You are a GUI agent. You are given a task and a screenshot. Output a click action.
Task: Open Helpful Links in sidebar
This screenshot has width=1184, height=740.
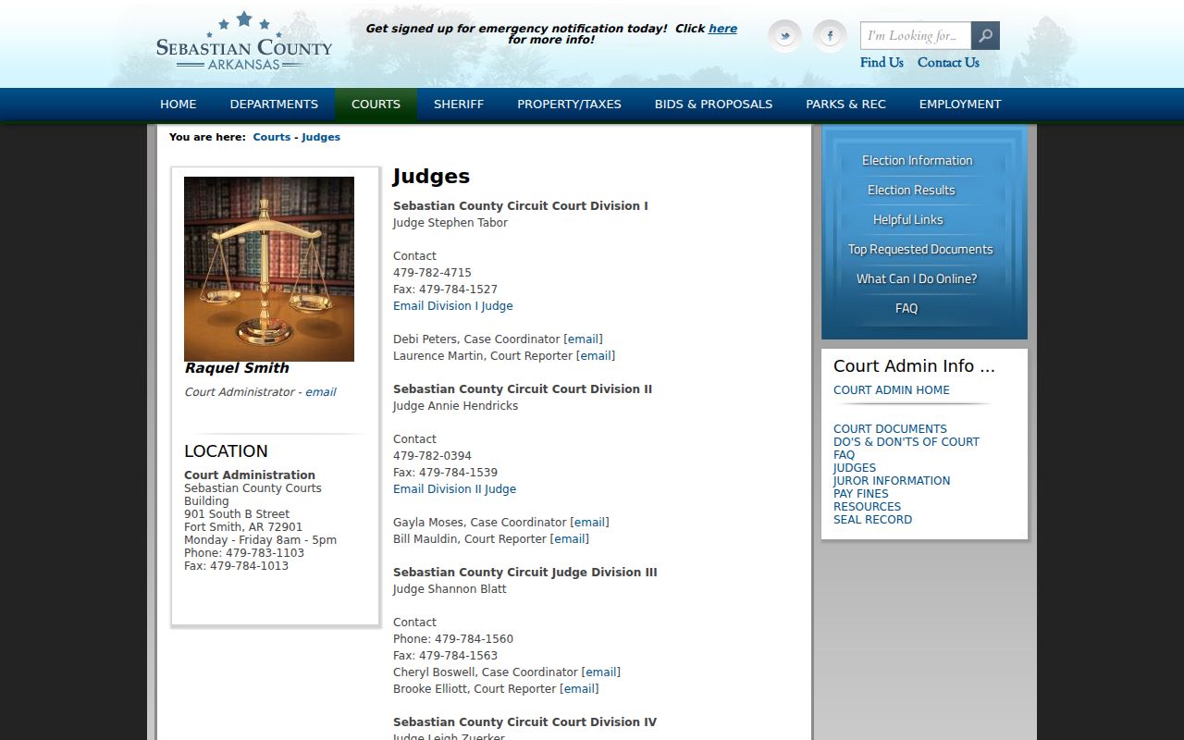[908, 220]
